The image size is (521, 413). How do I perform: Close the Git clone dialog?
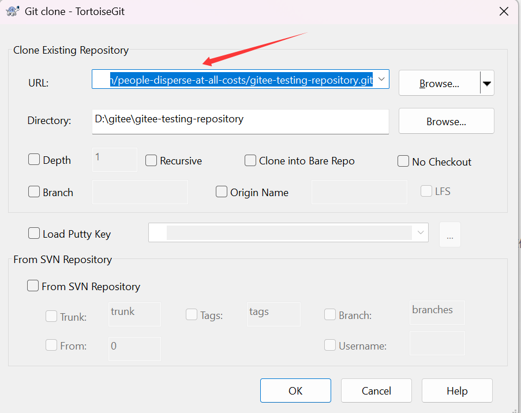click(504, 12)
